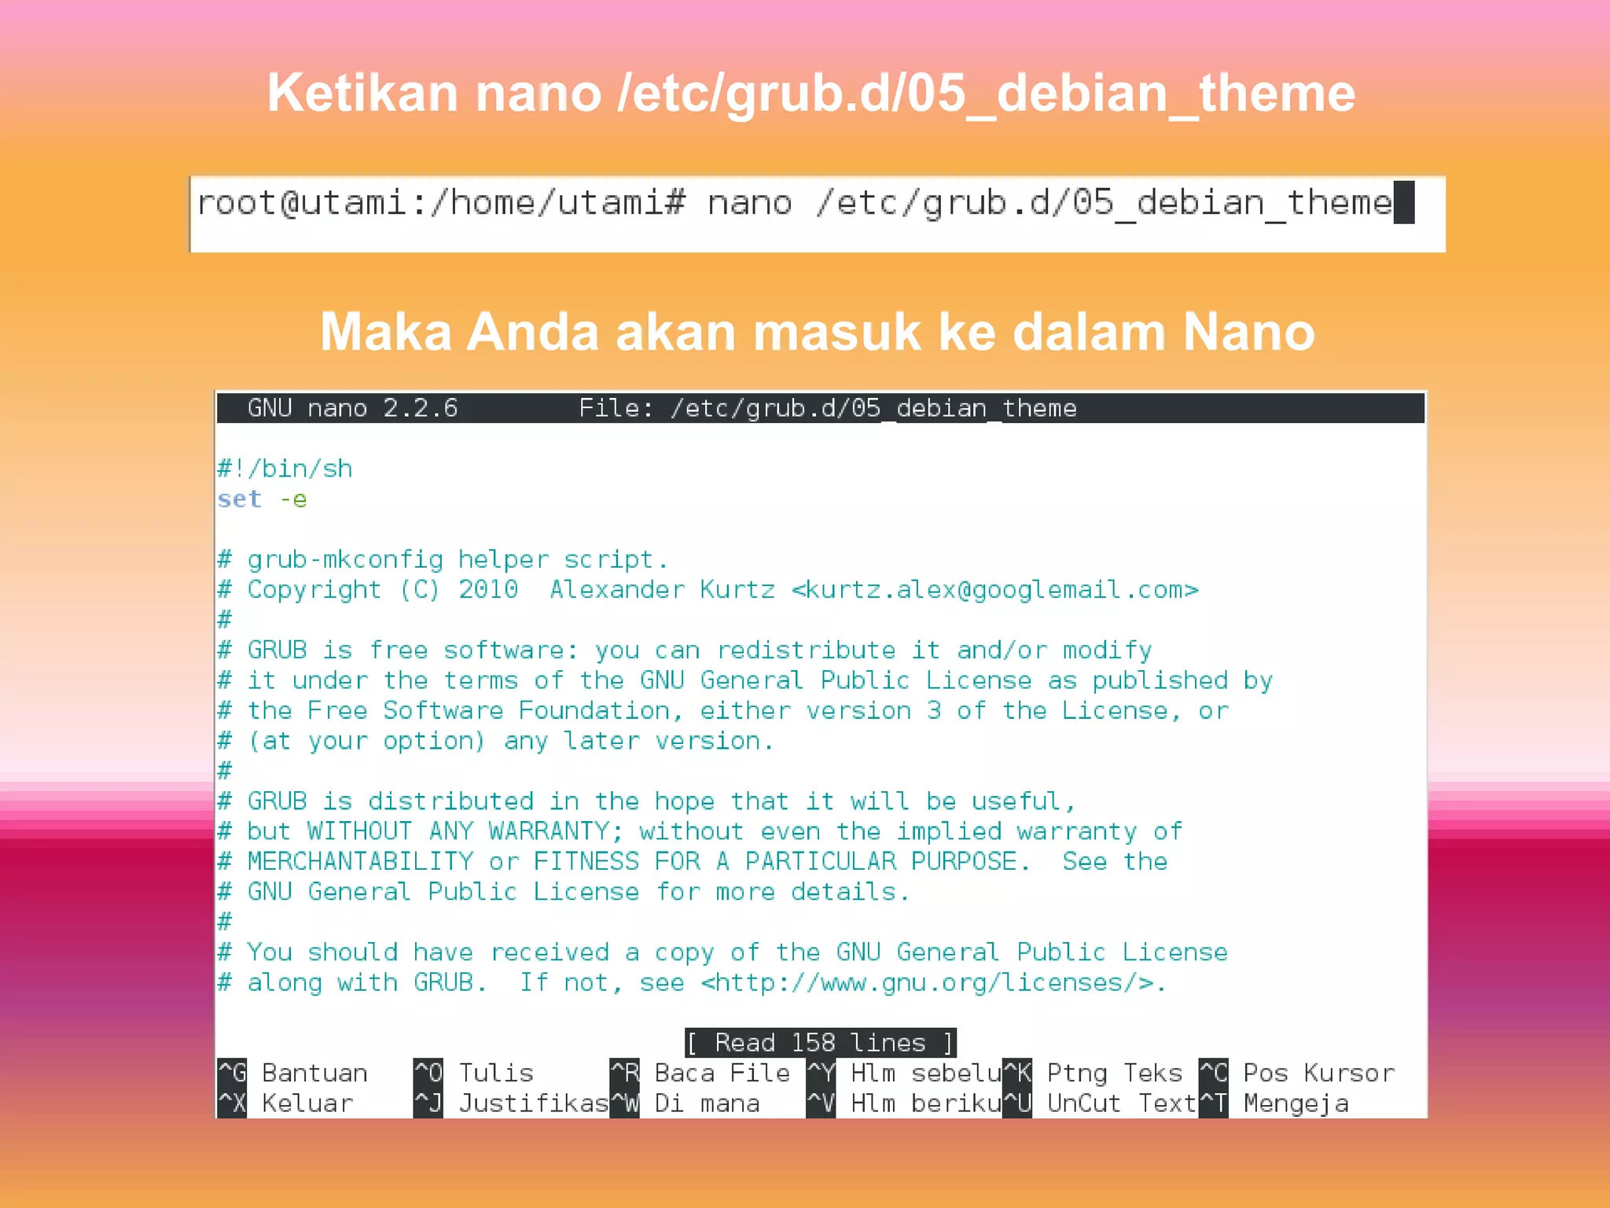The width and height of the screenshot is (1610, 1208).
Task: Click the ^C Pos Kursor shortcut
Action: [x=1297, y=1073]
